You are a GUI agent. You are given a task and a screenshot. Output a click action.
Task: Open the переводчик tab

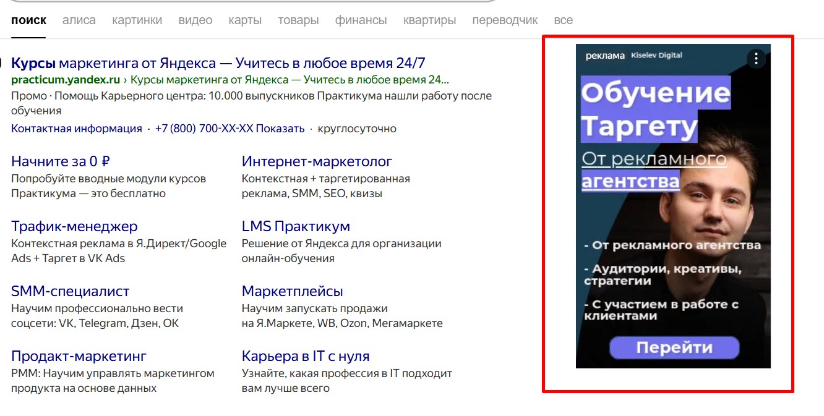[x=505, y=20]
